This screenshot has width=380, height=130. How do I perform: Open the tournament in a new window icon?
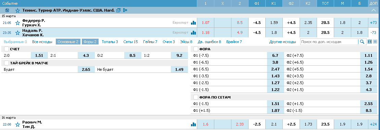(x=118, y=10)
